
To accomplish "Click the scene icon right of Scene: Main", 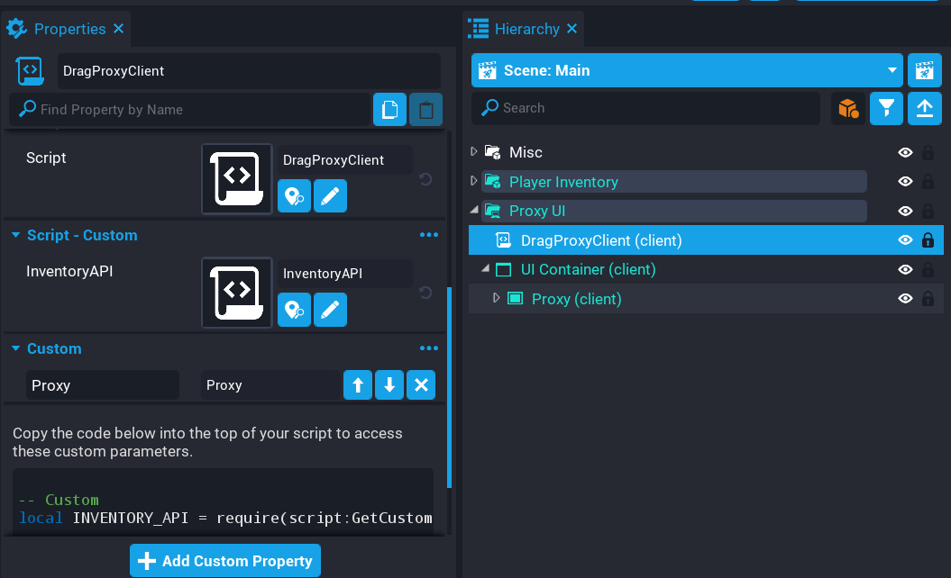I will pyautogui.click(x=925, y=70).
